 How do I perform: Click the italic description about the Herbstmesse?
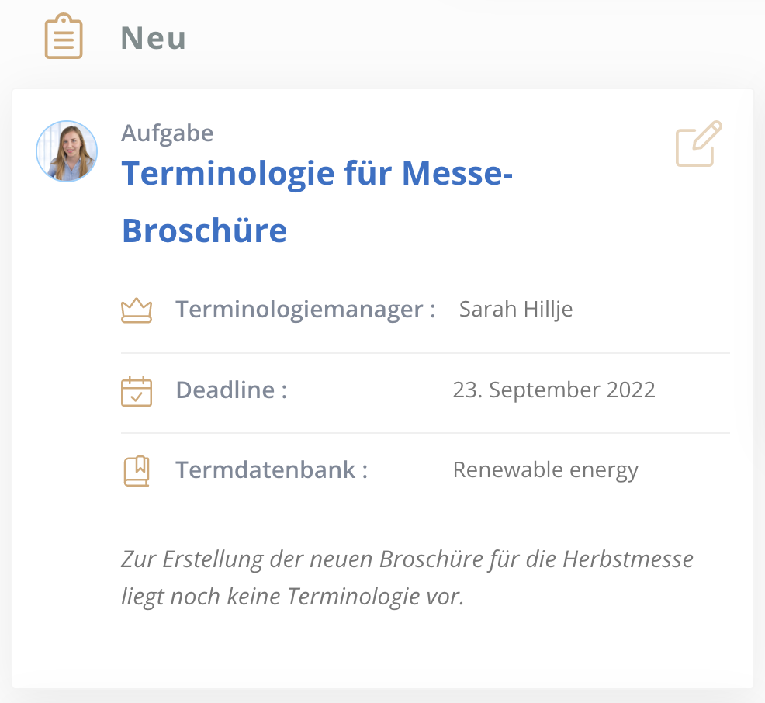point(407,577)
